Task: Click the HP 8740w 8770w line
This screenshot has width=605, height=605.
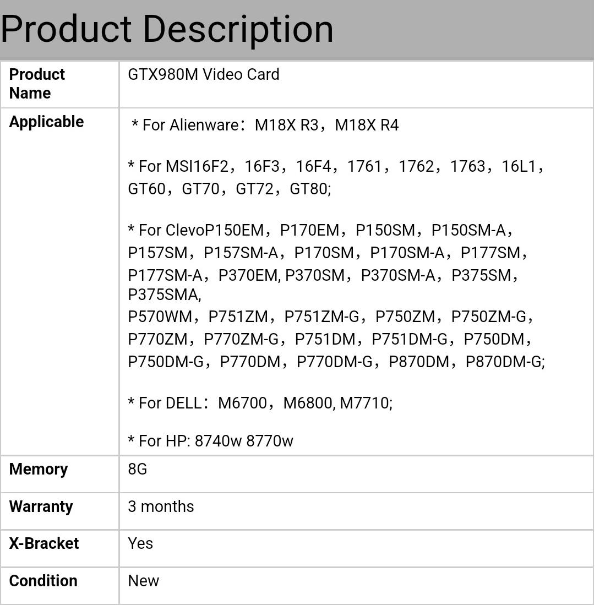Action: pos(210,441)
